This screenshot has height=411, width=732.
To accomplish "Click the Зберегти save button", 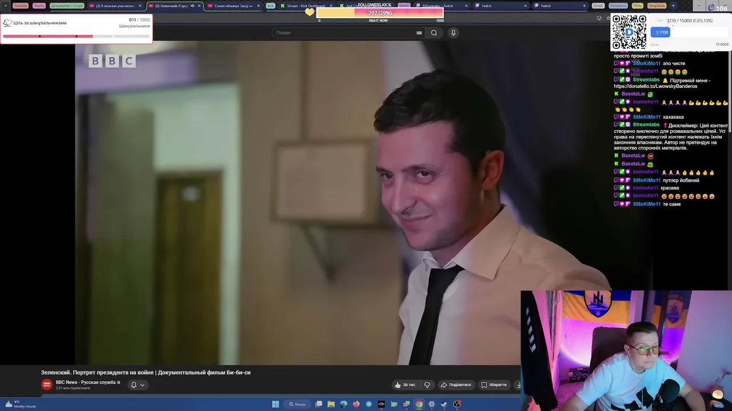I will point(494,385).
